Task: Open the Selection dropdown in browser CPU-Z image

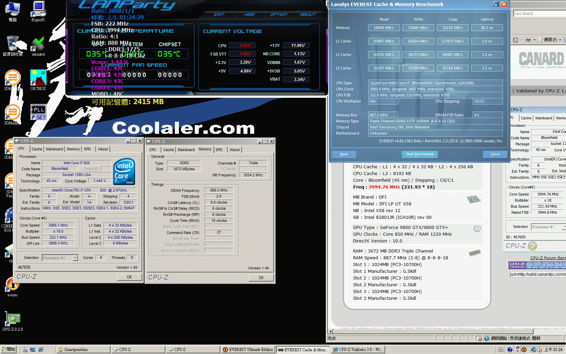Action: pos(564,227)
